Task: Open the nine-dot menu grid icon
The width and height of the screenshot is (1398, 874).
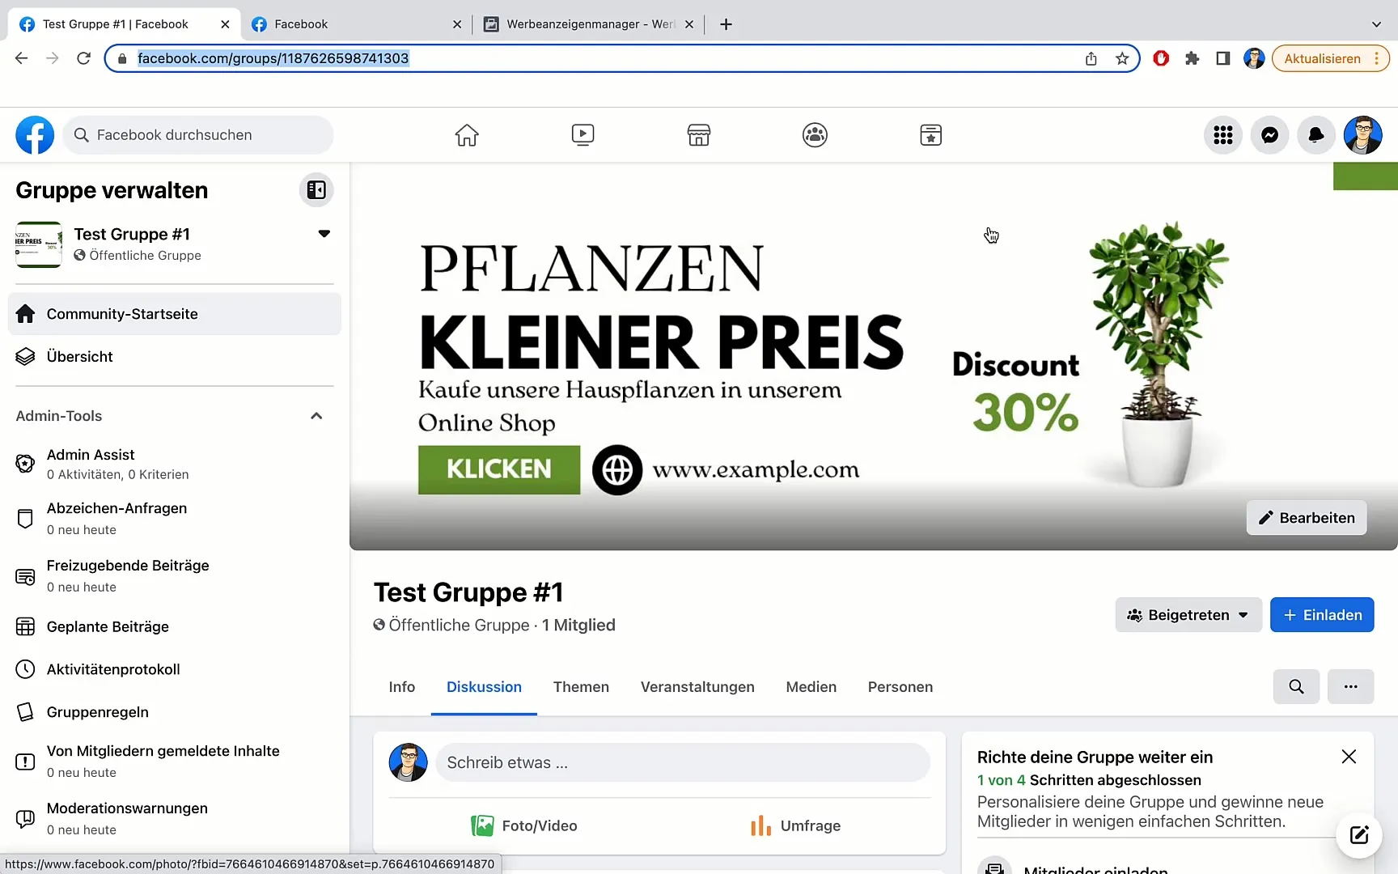Action: point(1223,135)
